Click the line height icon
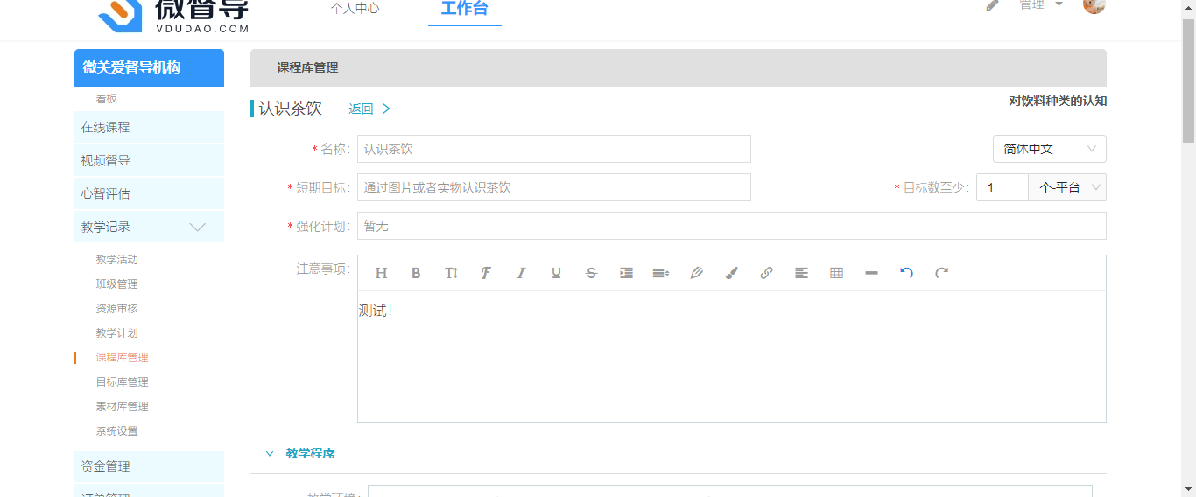The image size is (1196, 497). click(661, 273)
